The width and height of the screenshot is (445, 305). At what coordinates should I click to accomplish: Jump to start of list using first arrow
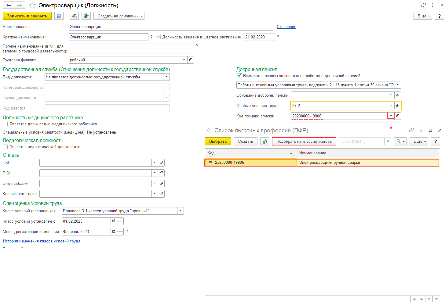[414, 299]
